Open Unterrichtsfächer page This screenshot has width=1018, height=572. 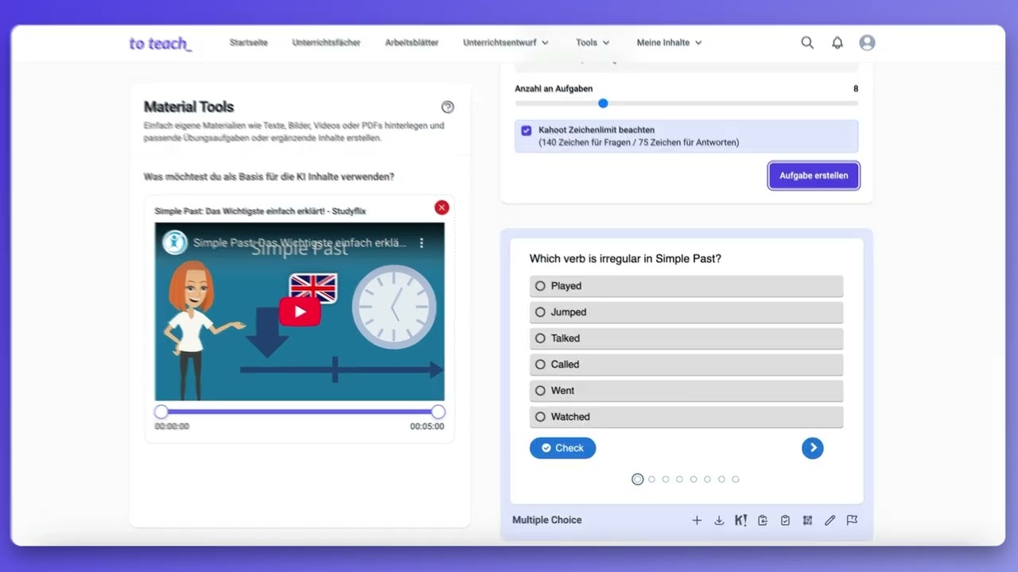[326, 43]
